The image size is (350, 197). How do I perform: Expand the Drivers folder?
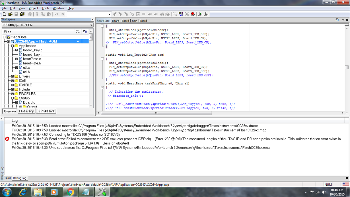pos(13,76)
